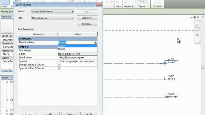
Task: Choose Shared from the Elevation Base list
Action: point(78,49)
